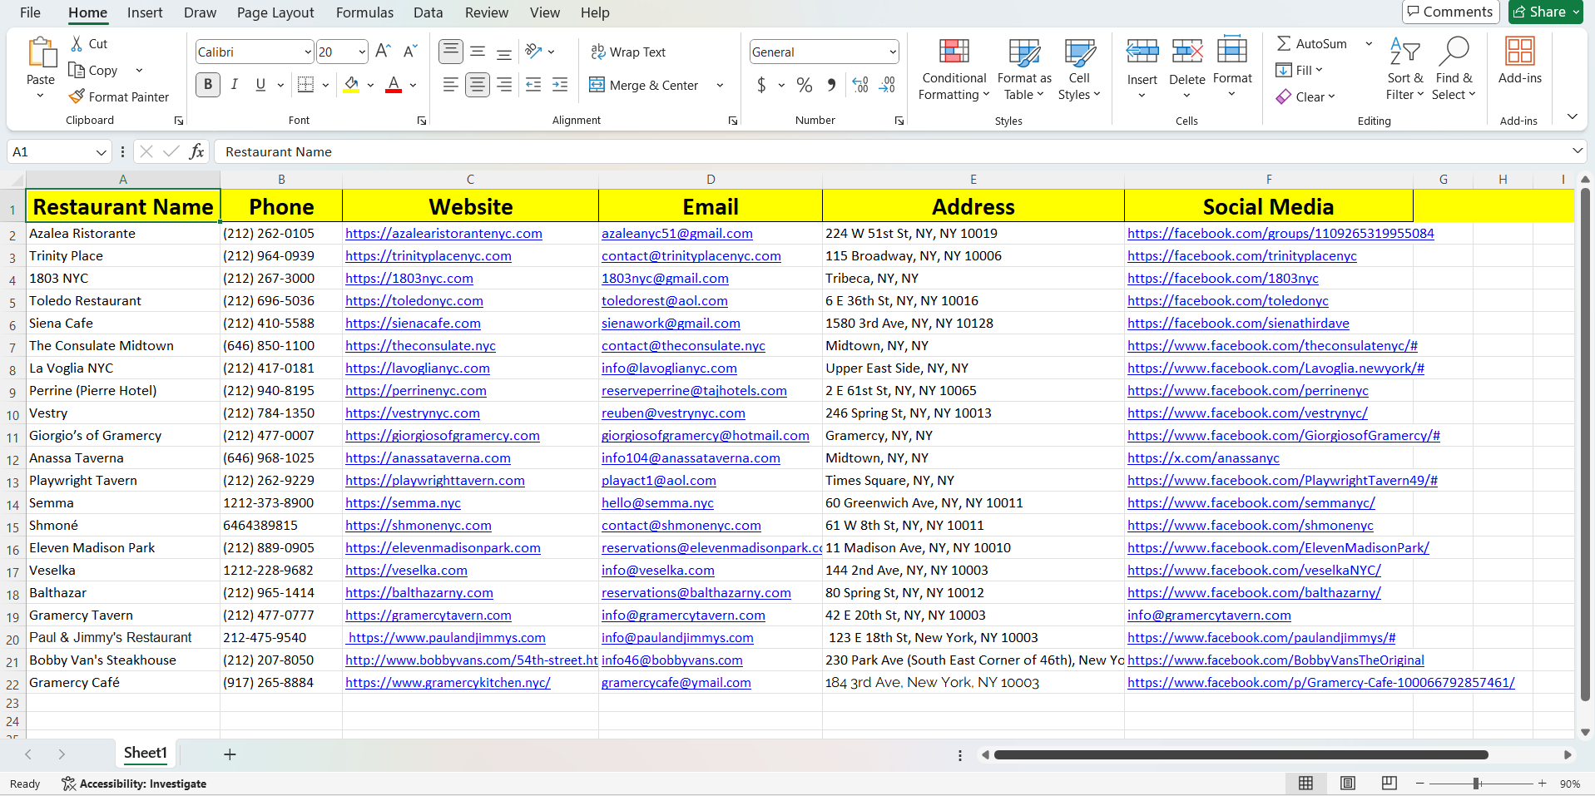Open the Formulas ribbon tab
Image resolution: width=1595 pixels, height=796 pixels.
tap(364, 12)
